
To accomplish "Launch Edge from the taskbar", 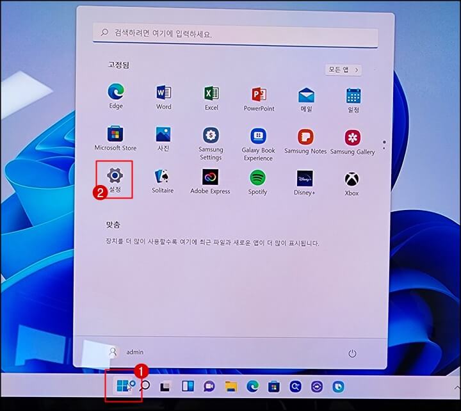I will (252, 386).
